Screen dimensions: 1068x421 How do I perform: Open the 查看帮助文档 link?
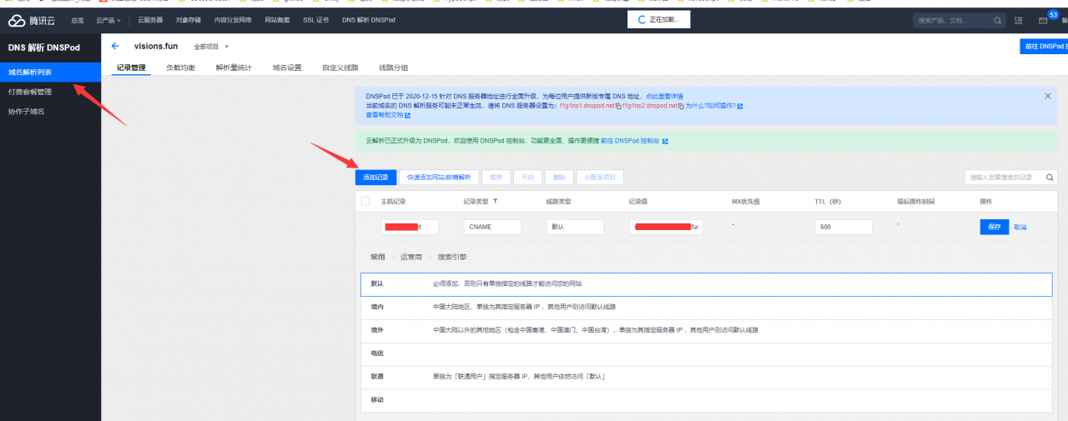(x=384, y=115)
